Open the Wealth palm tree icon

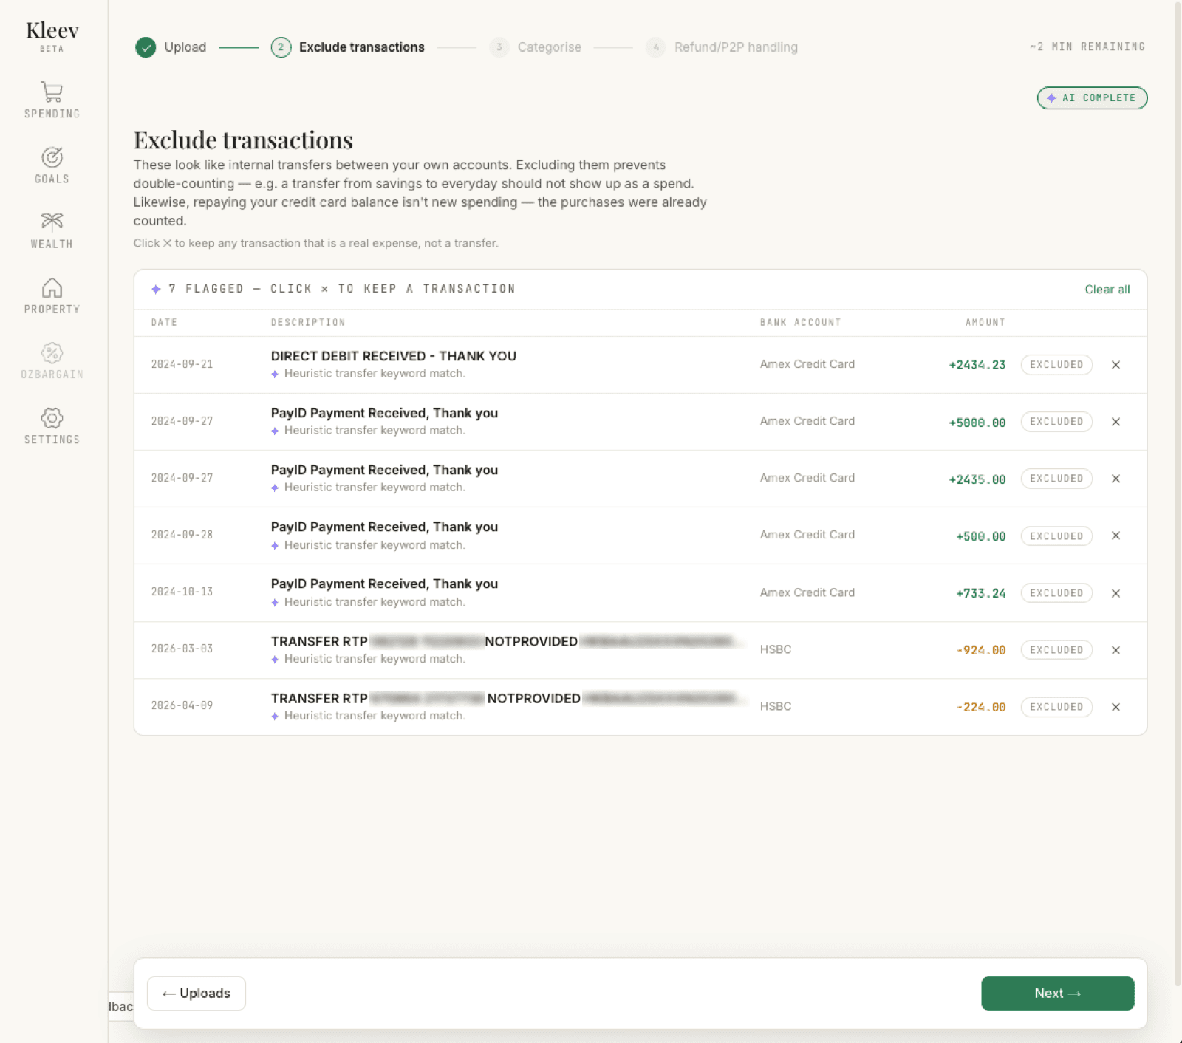52,222
